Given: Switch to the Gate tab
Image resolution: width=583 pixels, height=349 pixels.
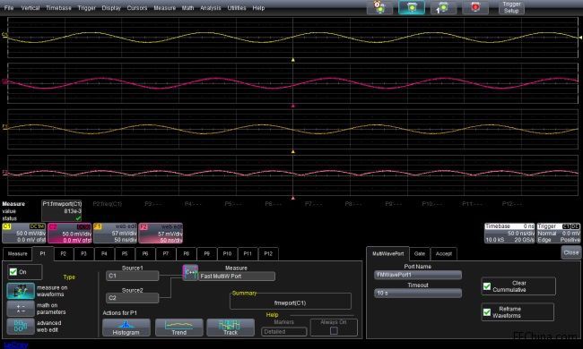Looking at the screenshot, I should click(420, 253).
